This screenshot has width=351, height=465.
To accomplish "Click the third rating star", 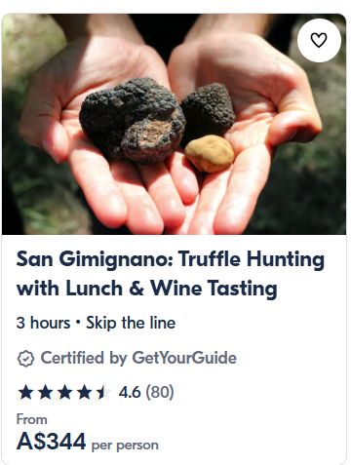I will point(65,392).
